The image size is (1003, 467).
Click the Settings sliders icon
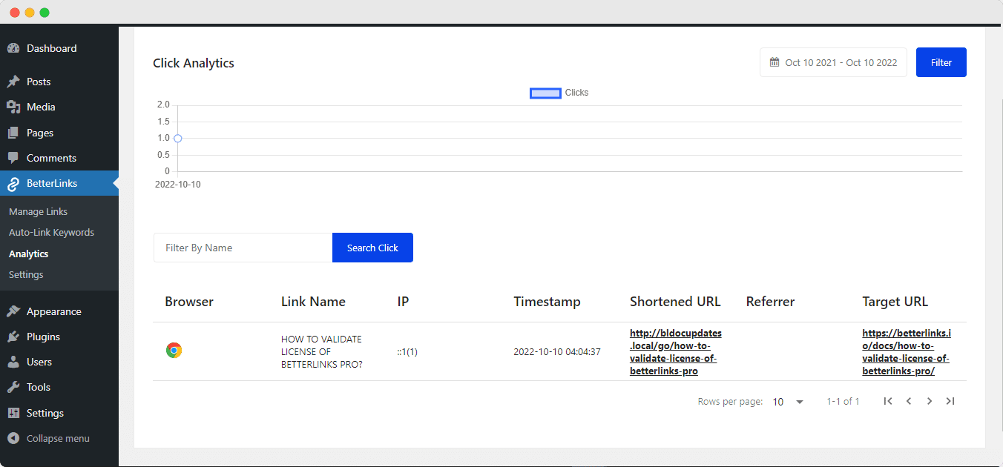(x=13, y=413)
